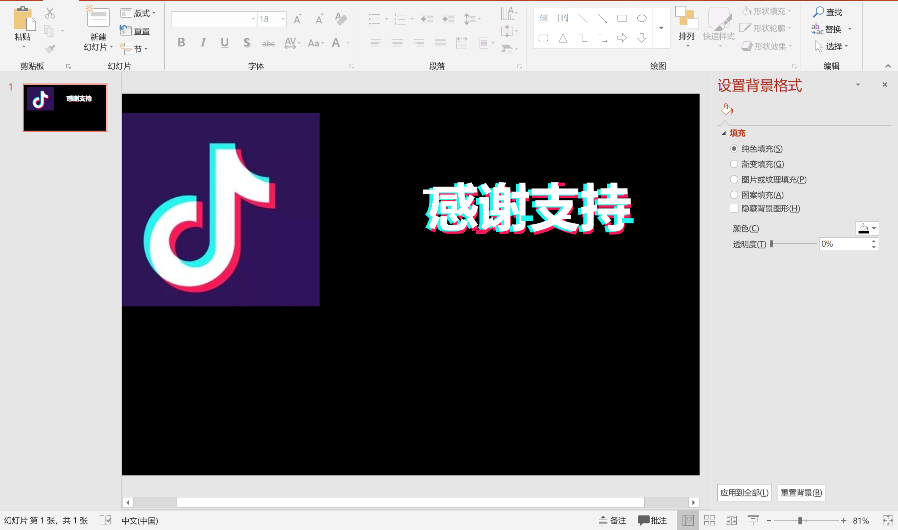The height and width of the screenshot is (530, 898).
Task: Switch to Reading view icon
Action: click(731, 520)
